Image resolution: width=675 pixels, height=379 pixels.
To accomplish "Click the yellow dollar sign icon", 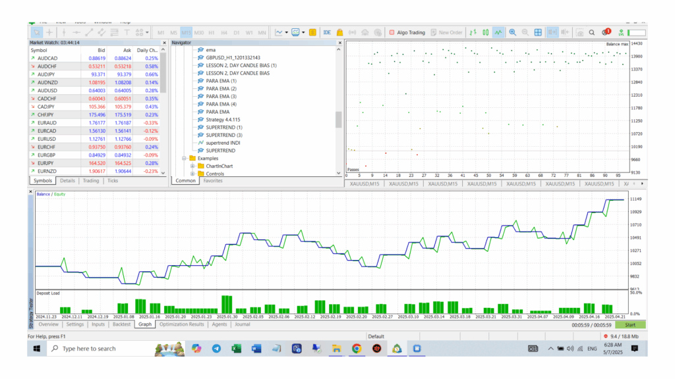I will (x=313, y=32).
